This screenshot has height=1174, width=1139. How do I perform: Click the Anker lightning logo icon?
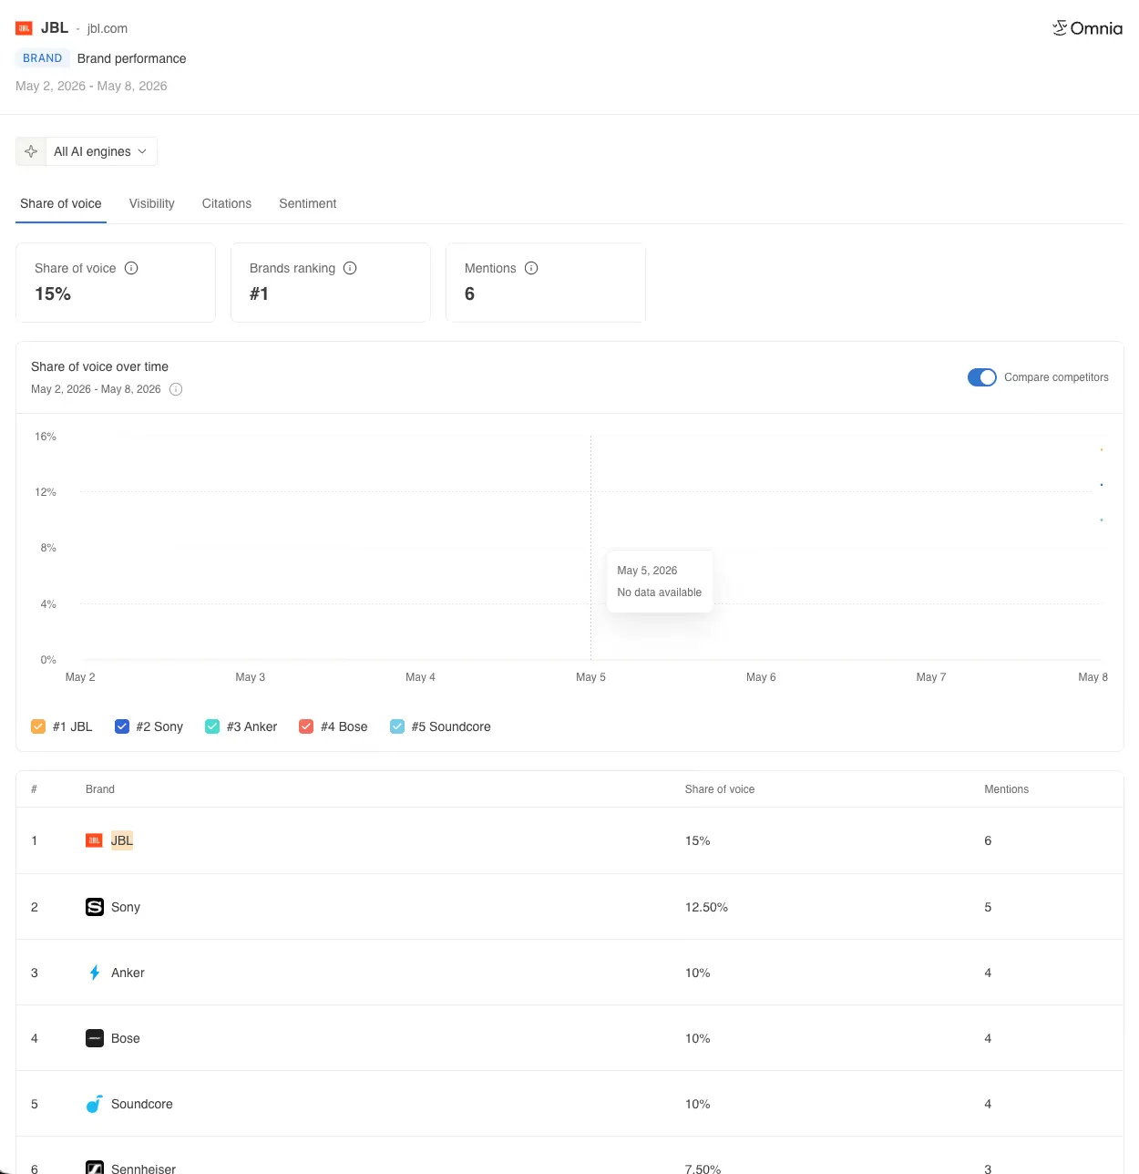tap(95, 973)
